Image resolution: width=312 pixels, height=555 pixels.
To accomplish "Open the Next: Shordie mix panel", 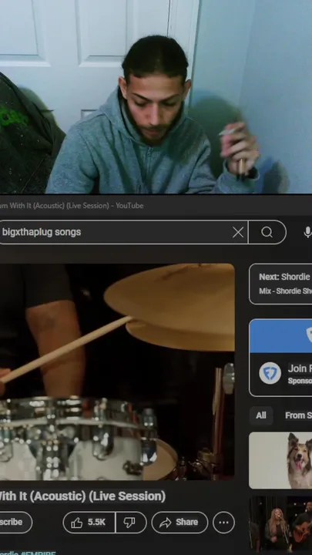I will 281,284.
